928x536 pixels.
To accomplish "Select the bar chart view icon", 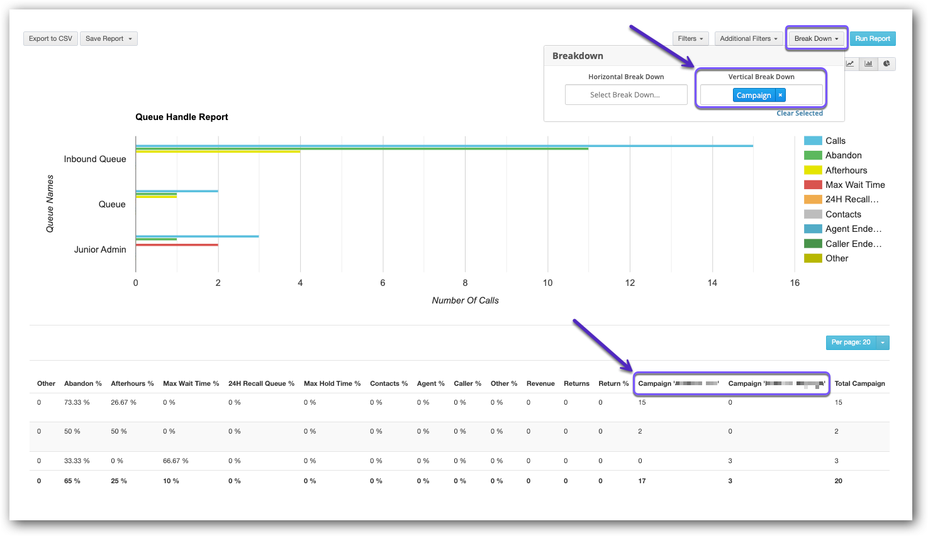I will (868, 63).
